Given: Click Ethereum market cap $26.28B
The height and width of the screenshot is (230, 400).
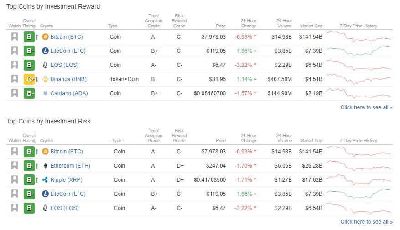Looking at the screenshot, I should tap(312, 166).
